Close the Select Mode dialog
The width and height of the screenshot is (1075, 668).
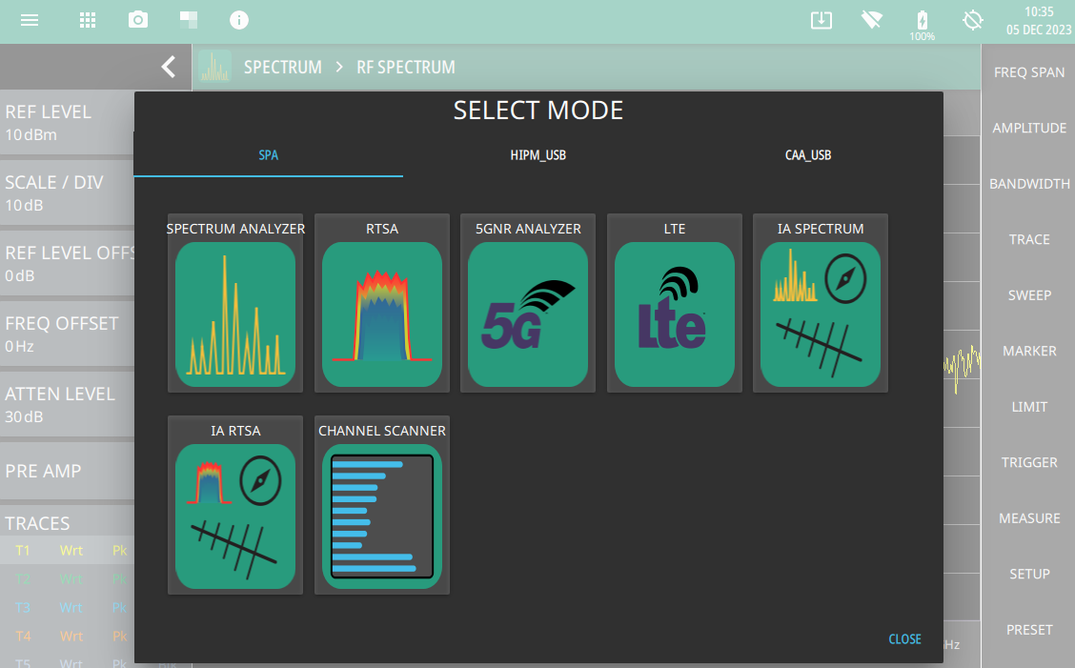coord(904,639)
